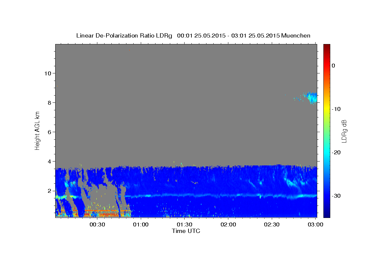The height and width of the screenshot is (261, 392).
Task: Click the height tick label 8
Action: click(49, 102)
